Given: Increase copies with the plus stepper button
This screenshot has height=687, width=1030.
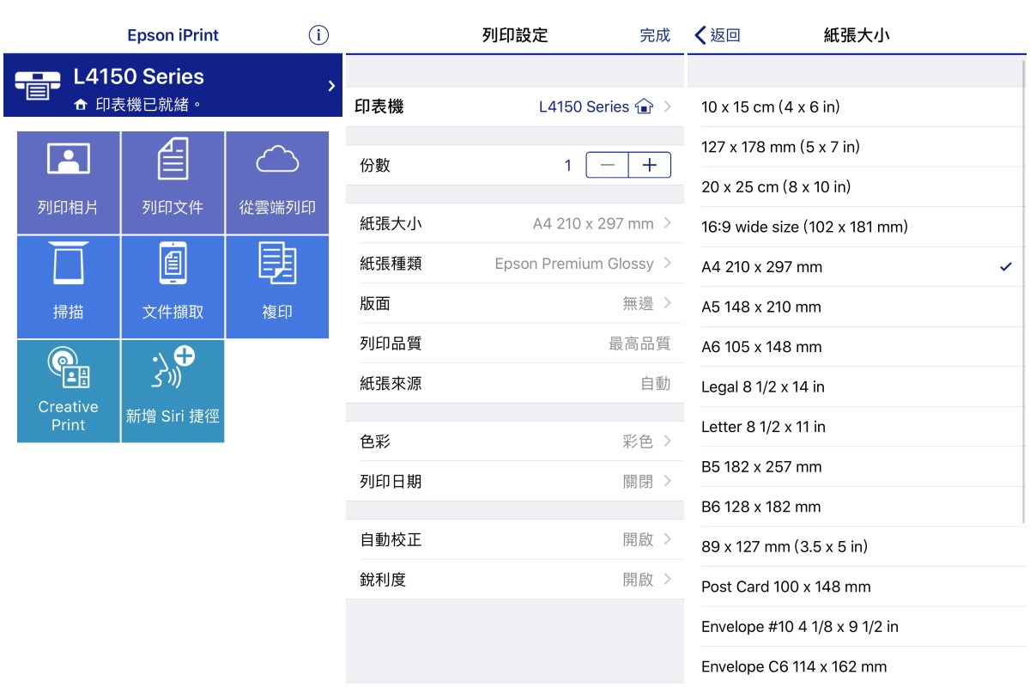Looking at the screenshot, I should point(650,166).
